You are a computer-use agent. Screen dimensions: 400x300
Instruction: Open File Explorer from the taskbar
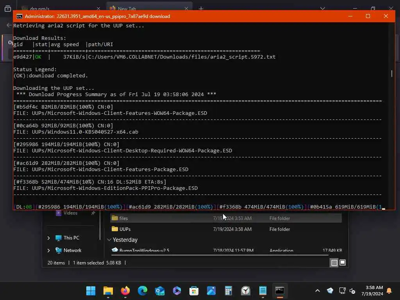(108, 291)
